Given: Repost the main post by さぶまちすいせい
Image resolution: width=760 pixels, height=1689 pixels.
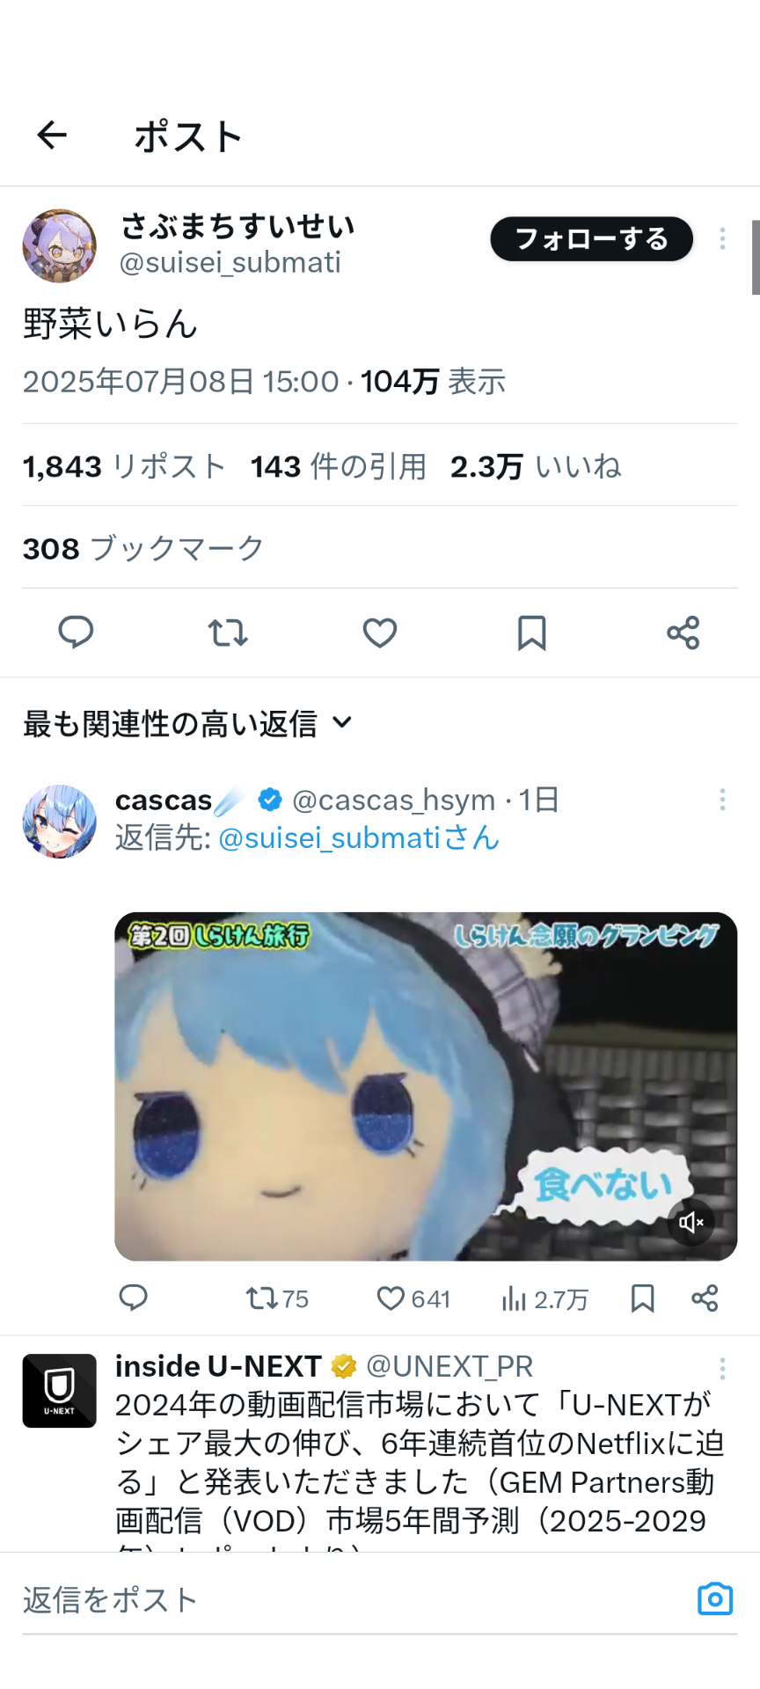Looking at the screenshot, I should (228, 632).
